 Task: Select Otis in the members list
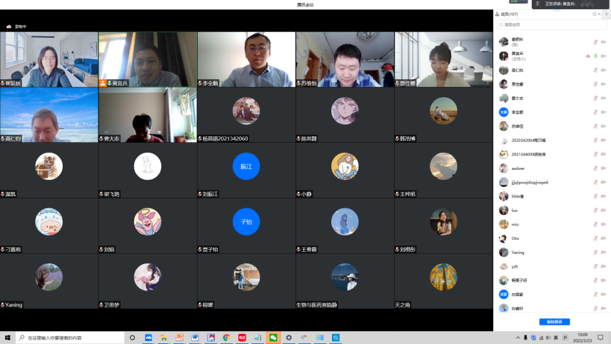pyautogui.click(x=515, y=238)
